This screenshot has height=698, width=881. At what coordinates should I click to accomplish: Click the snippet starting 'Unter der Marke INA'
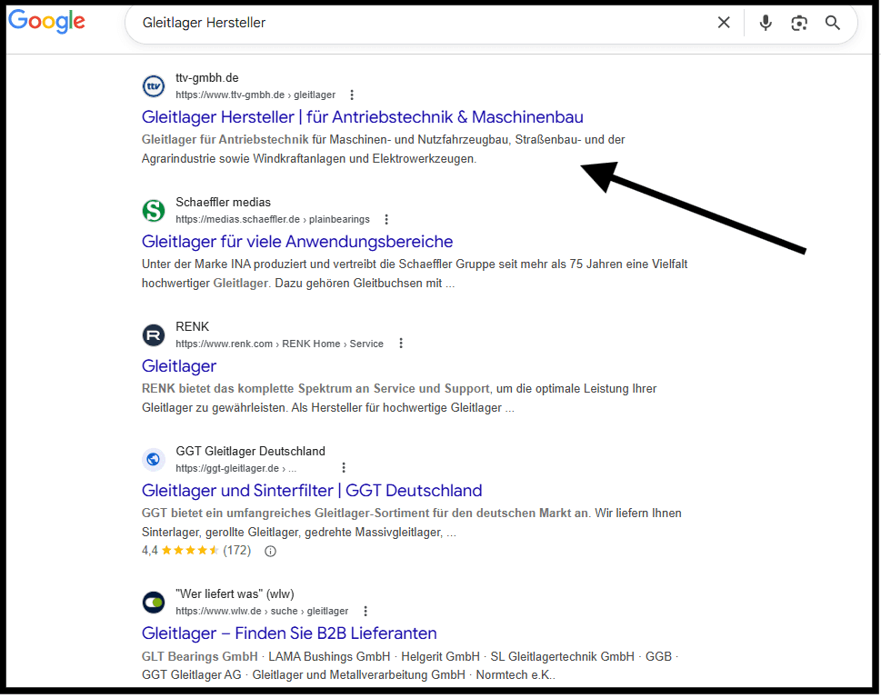415,274
